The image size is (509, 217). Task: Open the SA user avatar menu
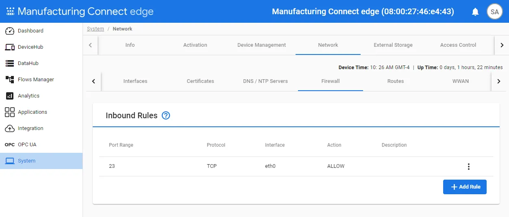[495, 12]
